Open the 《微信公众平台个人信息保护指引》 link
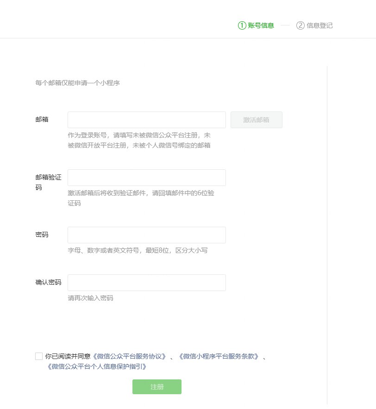The height and width of the screenshot is (409, 376). tap(97, 366)
